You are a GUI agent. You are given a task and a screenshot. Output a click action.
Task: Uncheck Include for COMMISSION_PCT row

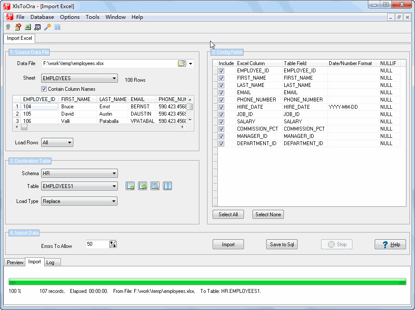tap(222, 129)
